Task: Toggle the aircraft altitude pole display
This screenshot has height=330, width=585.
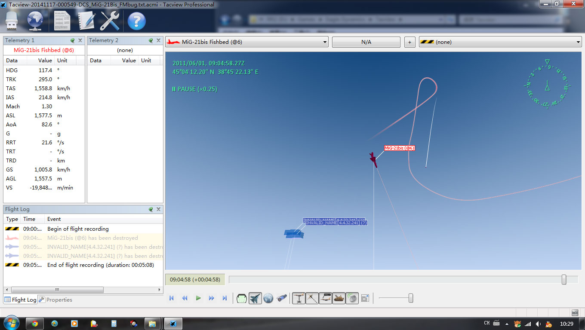Action: tap(299, 298)
